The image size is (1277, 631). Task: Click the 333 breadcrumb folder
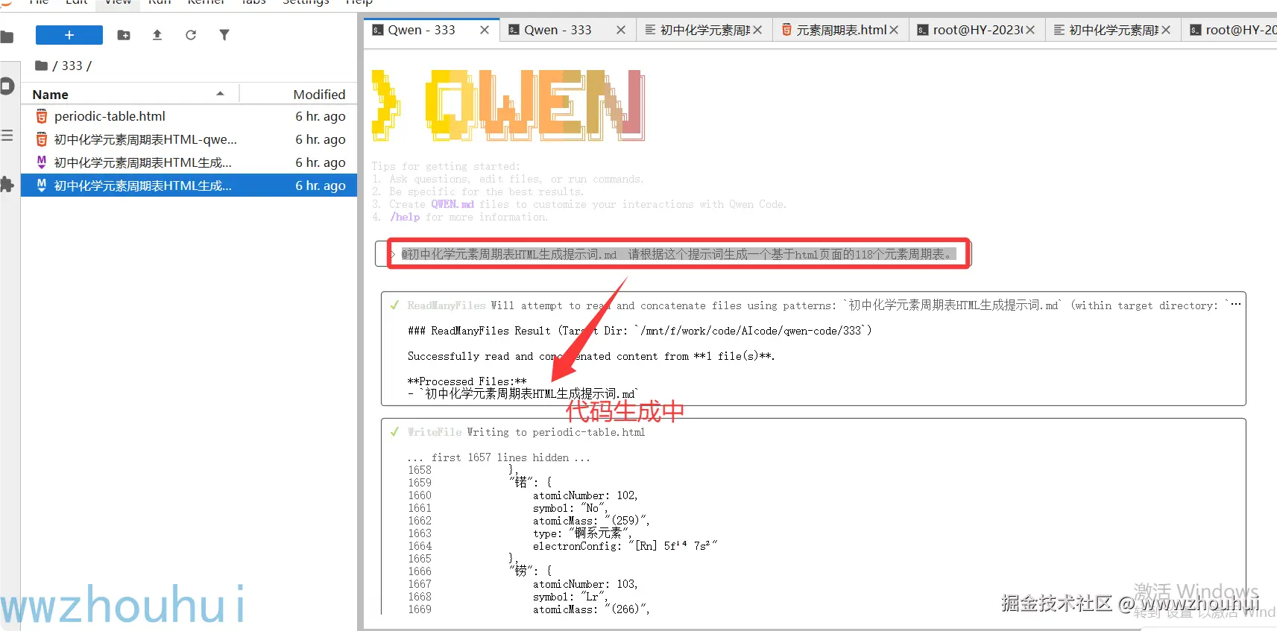[72, 66]
